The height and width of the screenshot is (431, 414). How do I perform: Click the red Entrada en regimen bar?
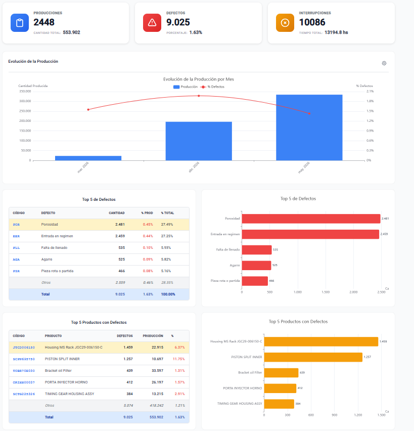point(310,234)
